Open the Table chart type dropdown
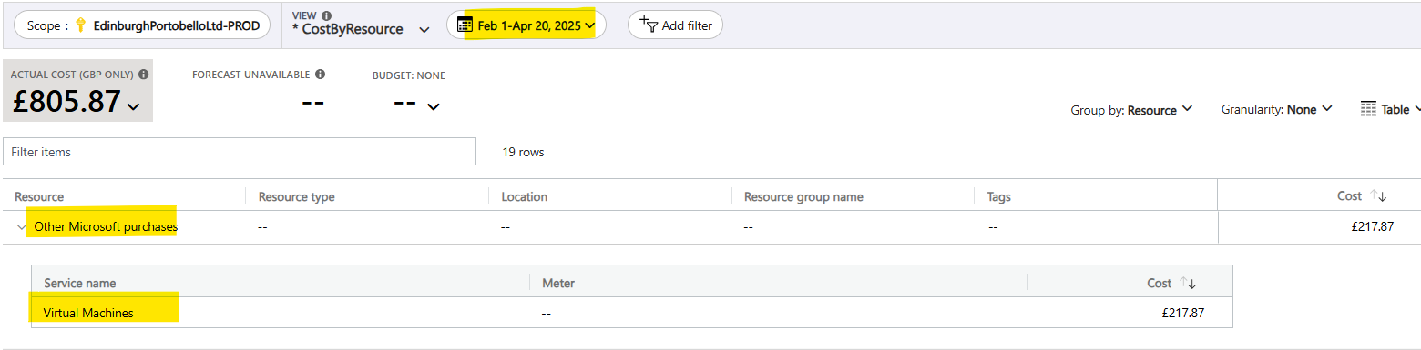 1390,109
